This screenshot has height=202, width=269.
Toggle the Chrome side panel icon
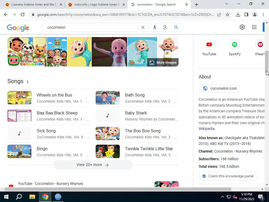pyautogui.click(x=246, y=15)
